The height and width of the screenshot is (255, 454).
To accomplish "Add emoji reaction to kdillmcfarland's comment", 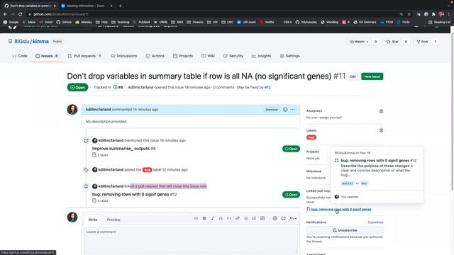I will [285, 110].
